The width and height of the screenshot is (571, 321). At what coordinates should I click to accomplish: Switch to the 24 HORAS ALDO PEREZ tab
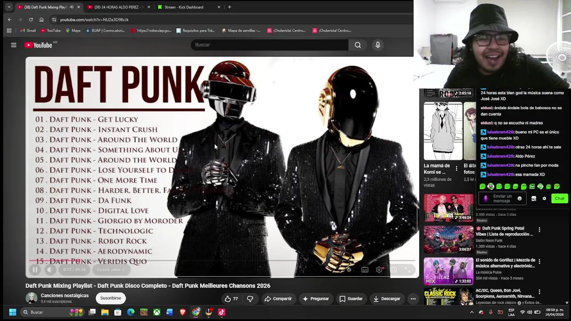point(118,7)
